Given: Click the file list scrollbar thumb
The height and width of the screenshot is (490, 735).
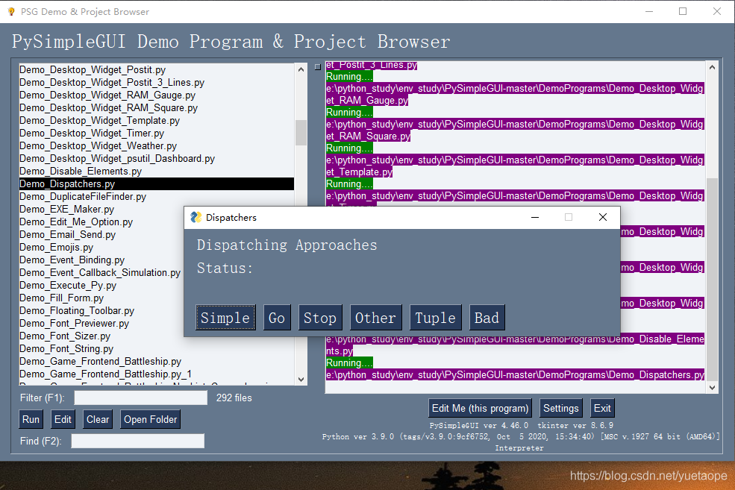Looking at the screenshot, I should tap(301, 133).
